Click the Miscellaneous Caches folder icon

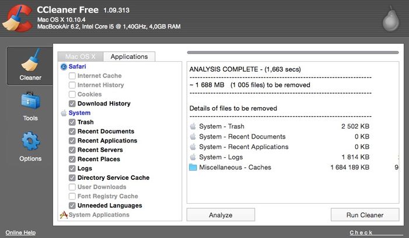193,168
